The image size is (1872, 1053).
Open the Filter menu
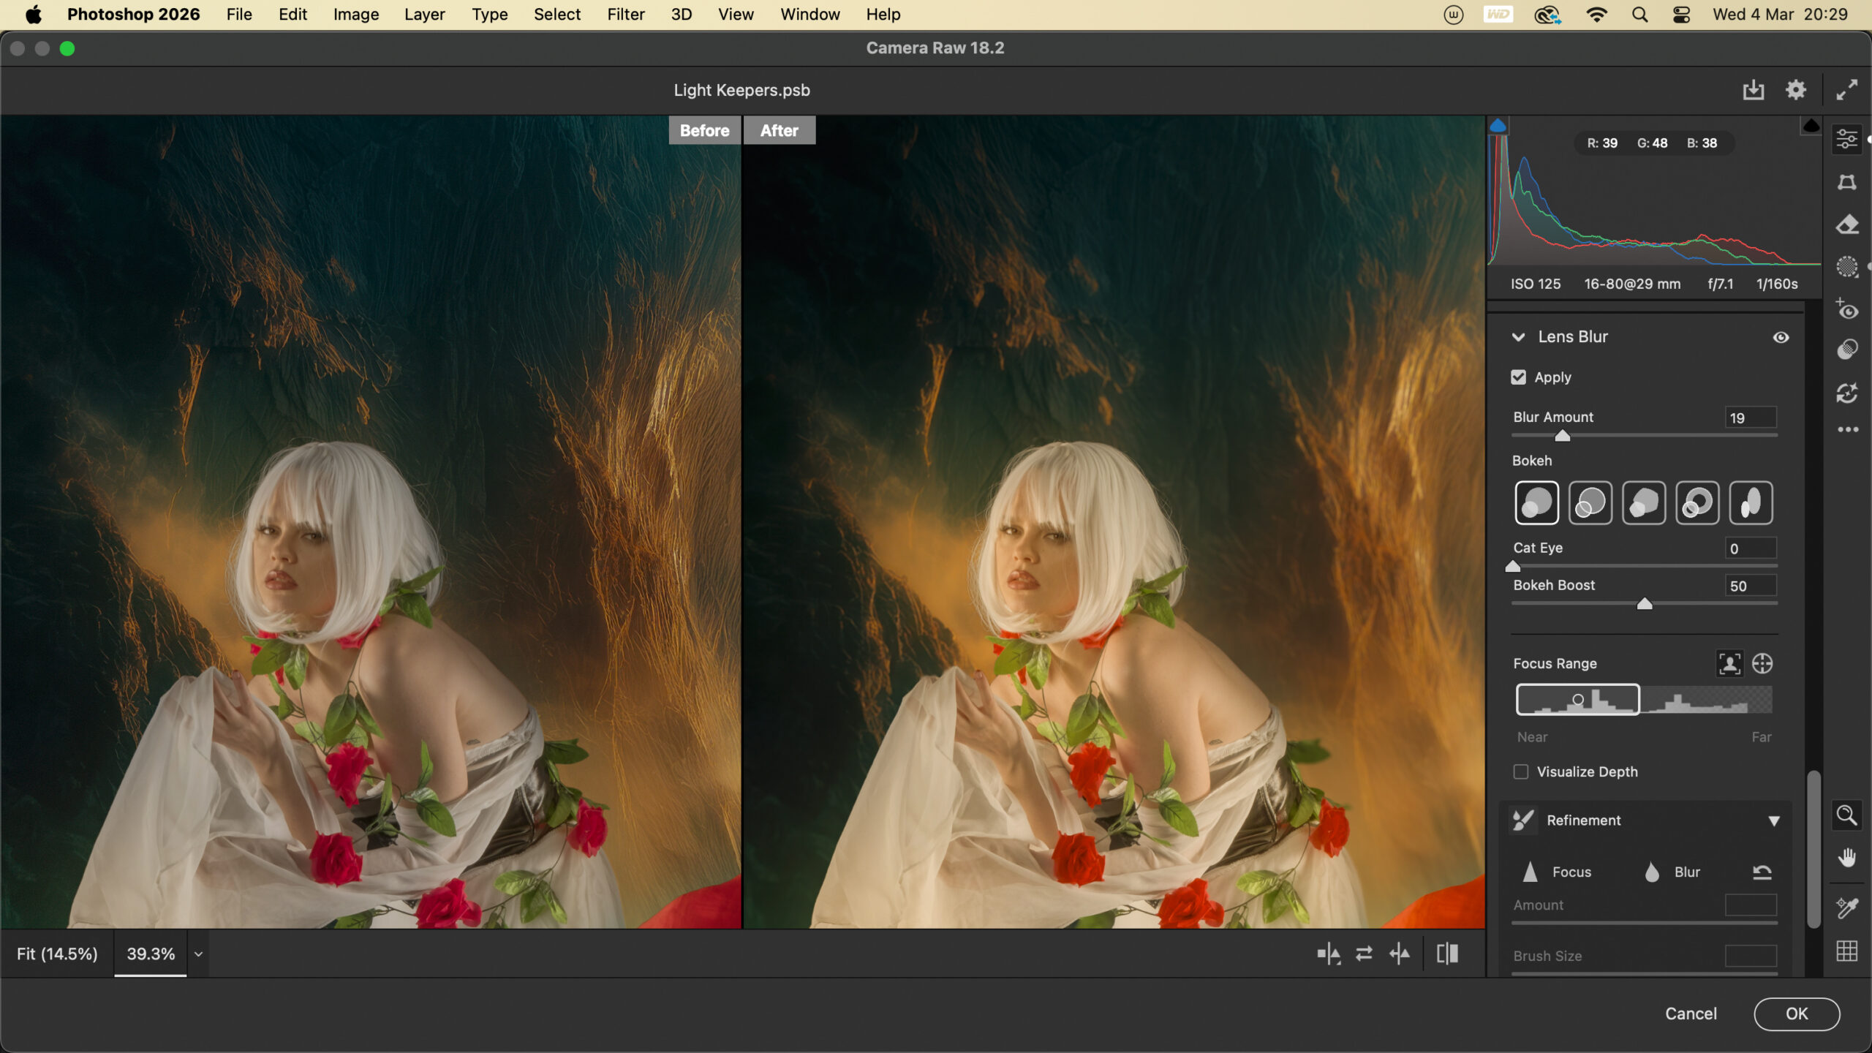[x=625, y=15]
